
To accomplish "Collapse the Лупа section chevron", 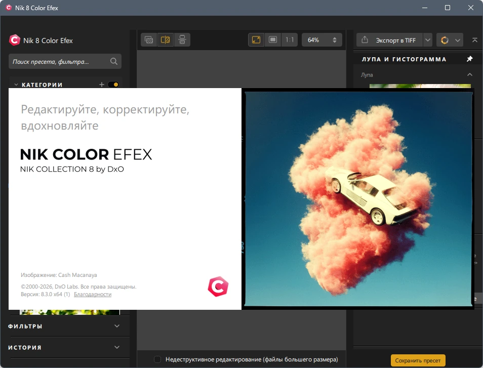I will (470, 74).
